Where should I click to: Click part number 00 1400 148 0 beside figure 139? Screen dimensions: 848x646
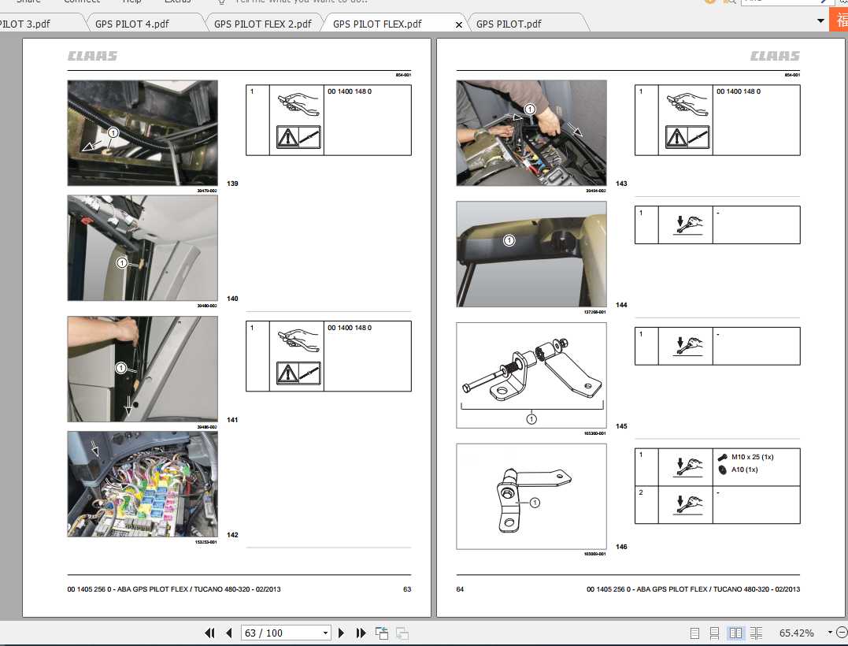coord(350,91)
